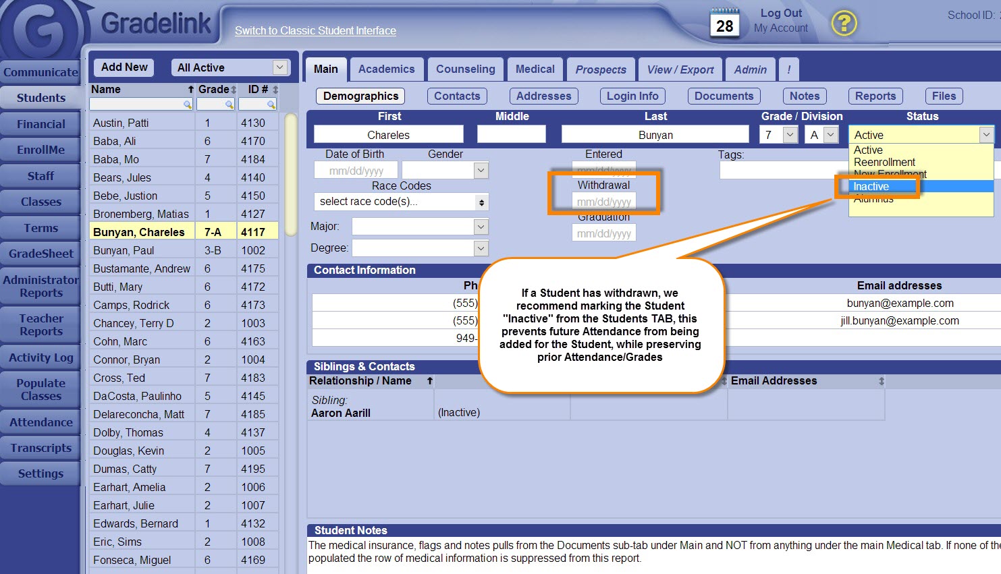Click the Add New button

124,67
